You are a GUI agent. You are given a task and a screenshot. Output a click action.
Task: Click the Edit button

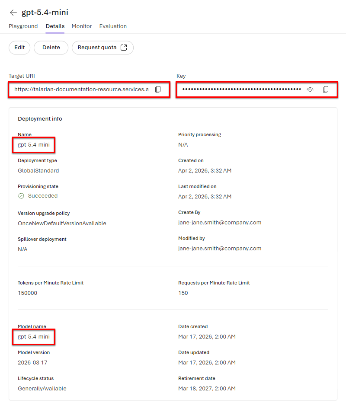[19, 48]
